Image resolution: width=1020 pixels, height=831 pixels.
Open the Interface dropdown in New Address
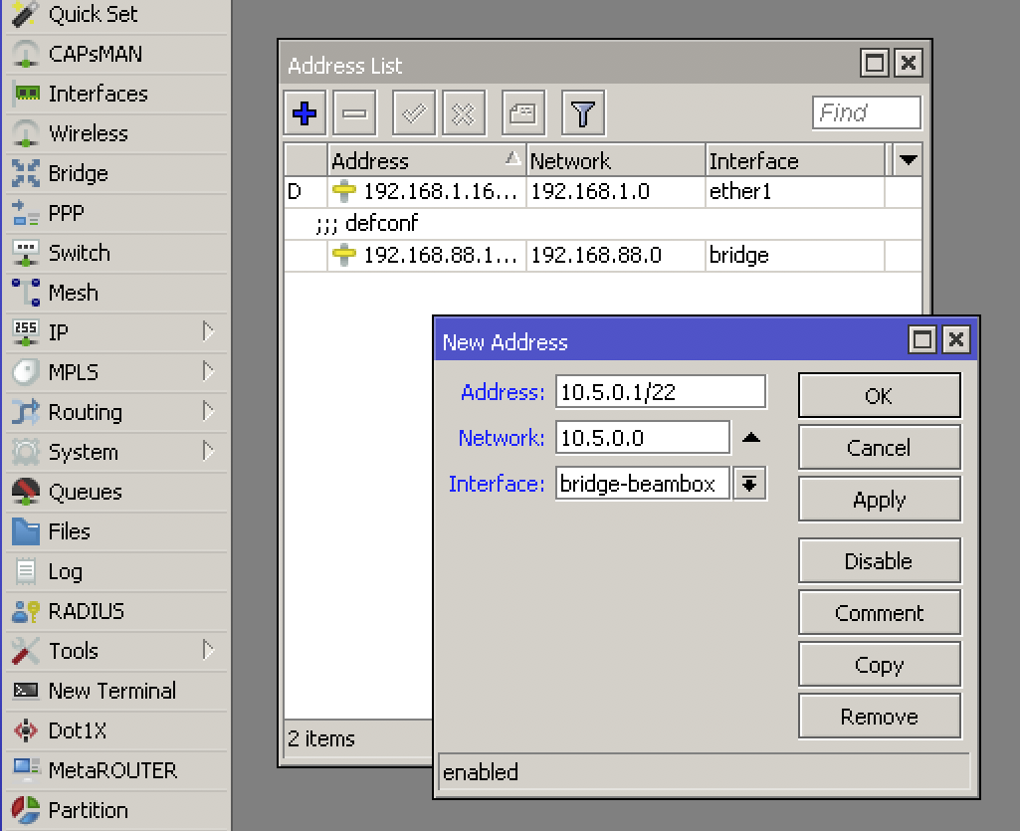pos(749,483)
